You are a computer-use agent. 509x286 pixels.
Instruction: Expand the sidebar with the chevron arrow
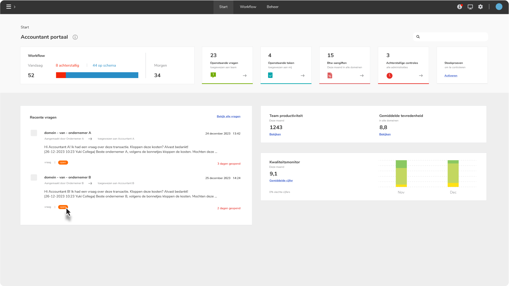click(15, 7)
